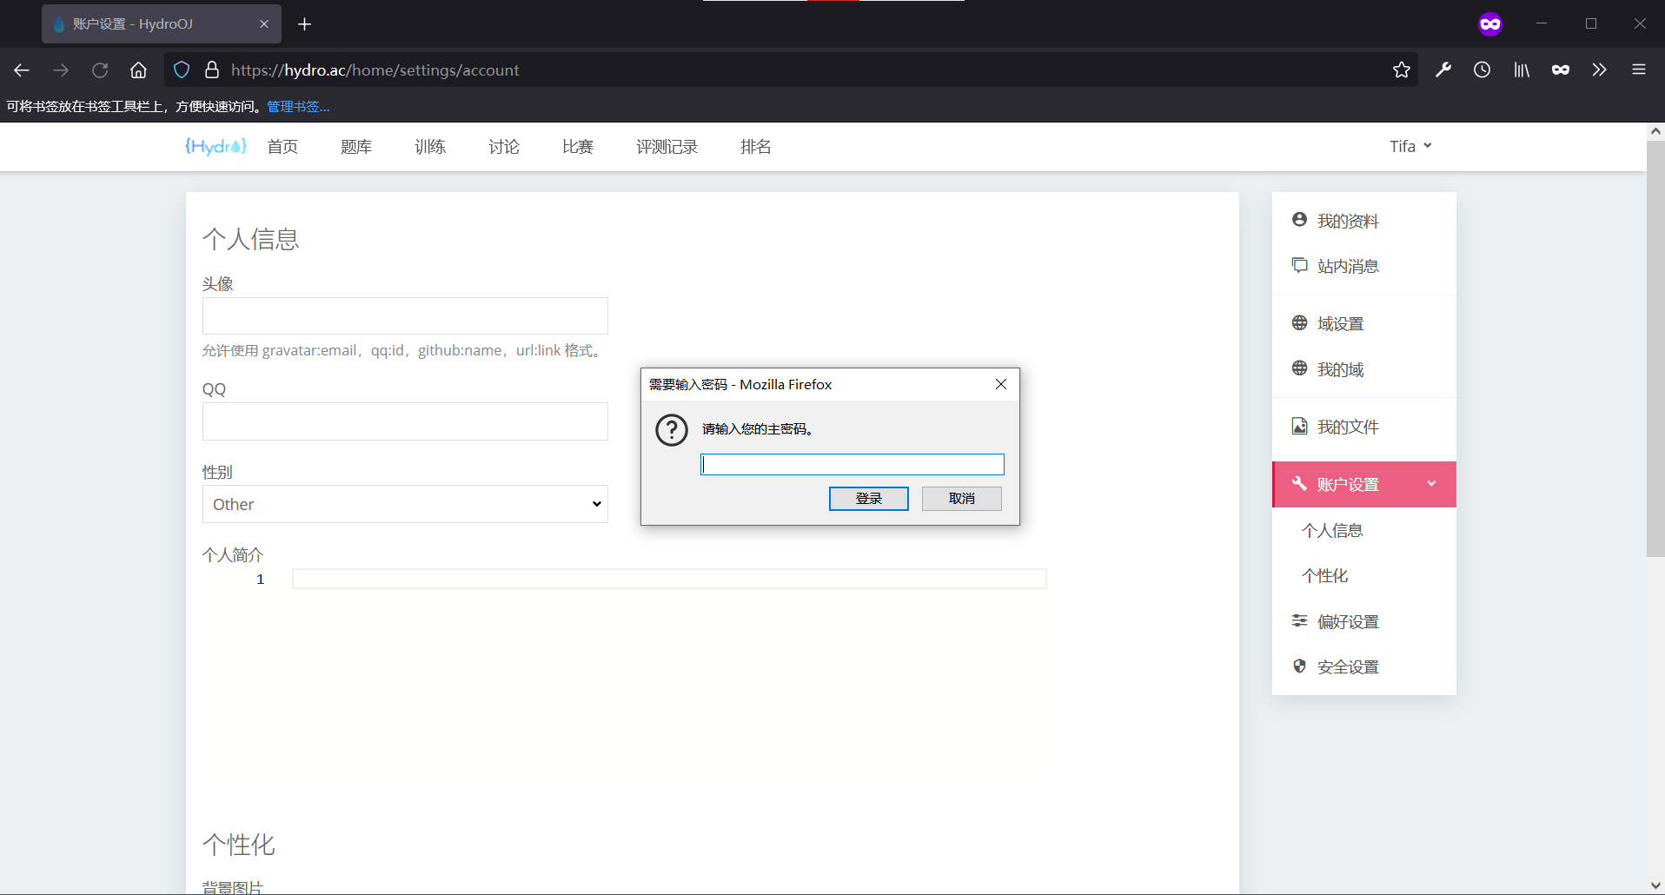Expand the 性别 Other dropdown
The width and height of the screenshot is (1665, 895).
(405, 504)
